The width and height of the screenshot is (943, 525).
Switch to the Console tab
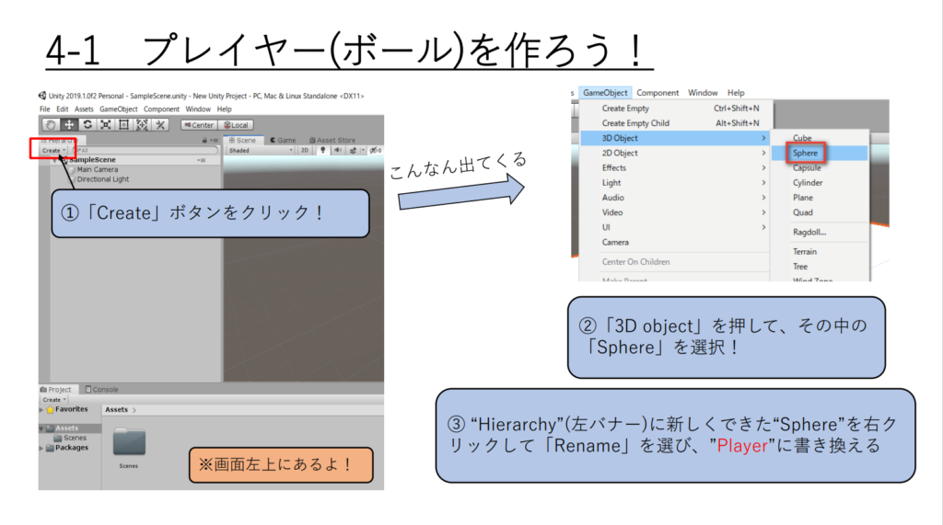point(101,390)
